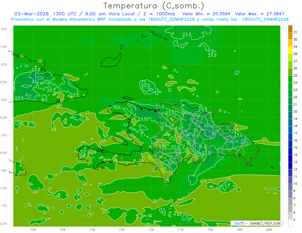This screenshot has height=233, width=302.
Task: Select the "22N" latitude axis label
Action: coord(4,29)
